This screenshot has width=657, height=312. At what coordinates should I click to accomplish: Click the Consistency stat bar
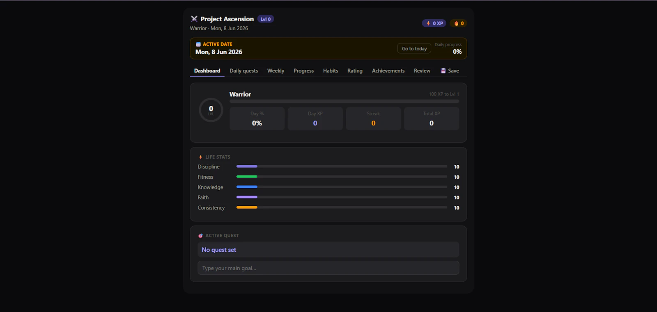(342, 207)
